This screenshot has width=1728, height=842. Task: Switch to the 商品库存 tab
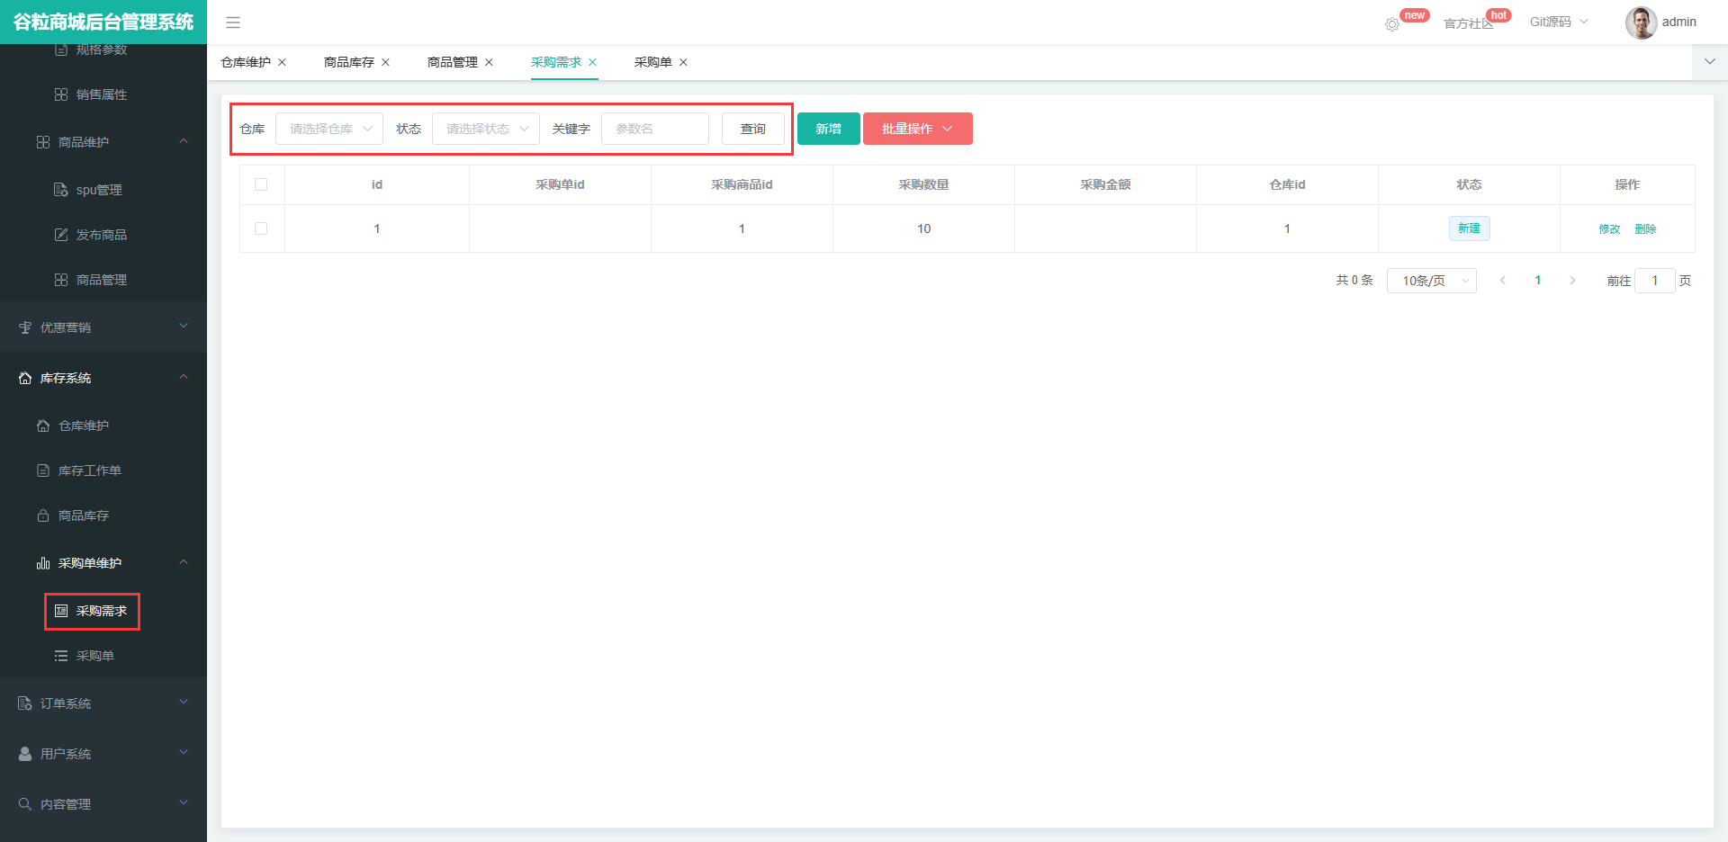click(x=349, y=62)
